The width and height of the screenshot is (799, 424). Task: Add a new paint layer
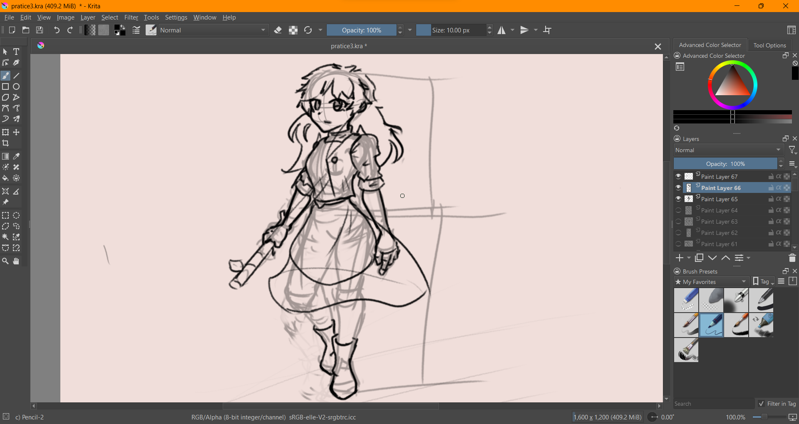tap(680, 258)
